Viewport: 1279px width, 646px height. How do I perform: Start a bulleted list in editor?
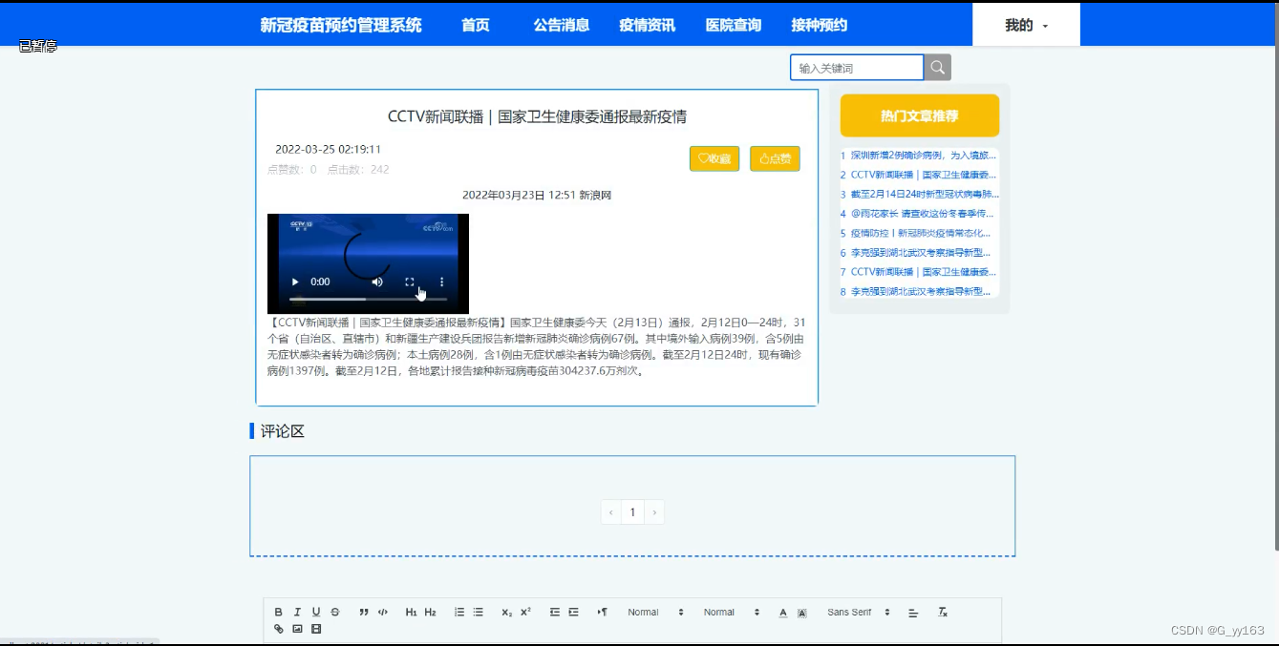[479, 612]
